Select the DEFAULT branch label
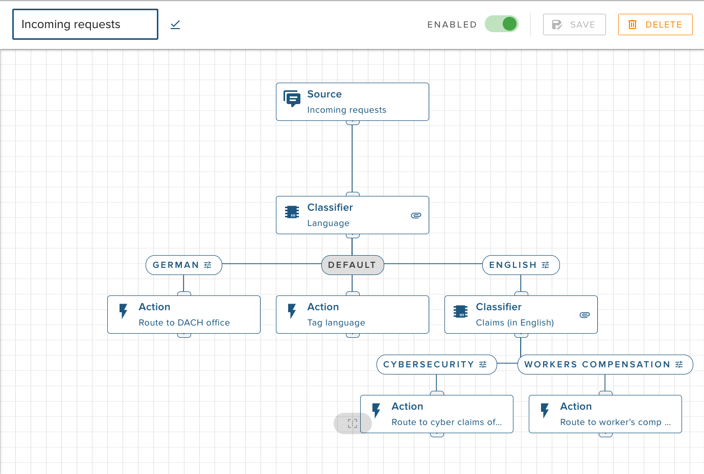Screen dimensions: 704x474 (x=353, y=265)
